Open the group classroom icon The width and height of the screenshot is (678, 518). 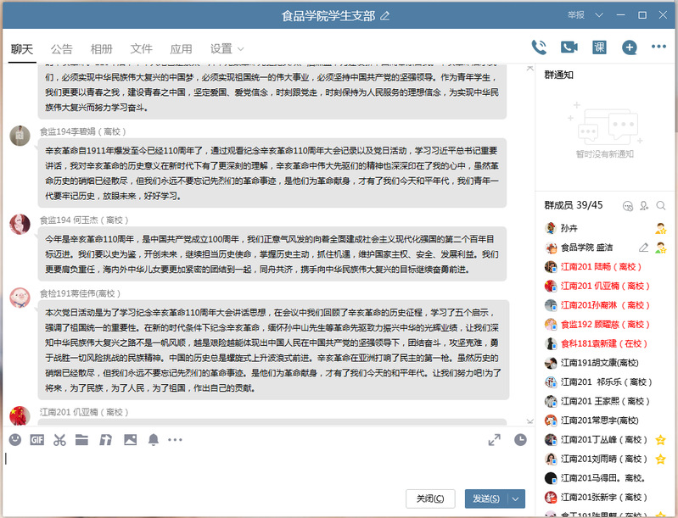point(599,47)
